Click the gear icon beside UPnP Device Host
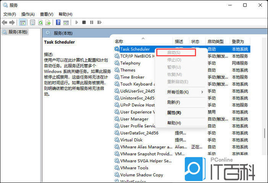 point(117,105)
